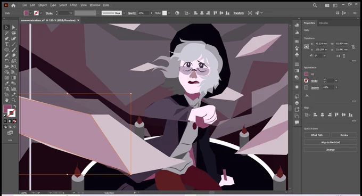362x196 pixels.
Task: Open the Comments panel icon
Action: point(297,123)
